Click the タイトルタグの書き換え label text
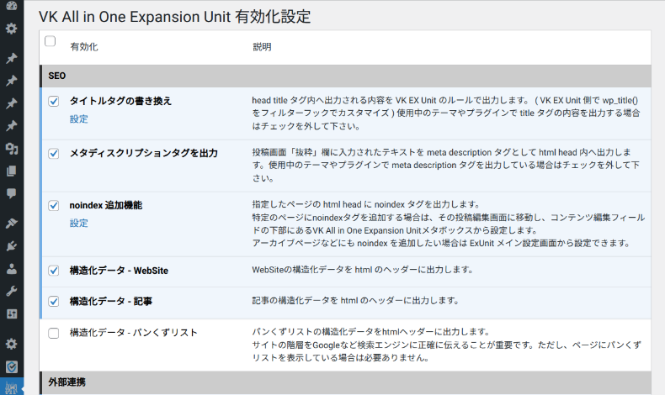Screen dimensions: 665x395 [x=120, y=101]
